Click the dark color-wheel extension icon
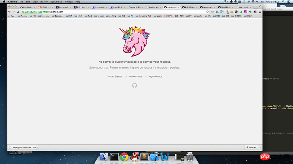293x164 pixels. [236, 12]
